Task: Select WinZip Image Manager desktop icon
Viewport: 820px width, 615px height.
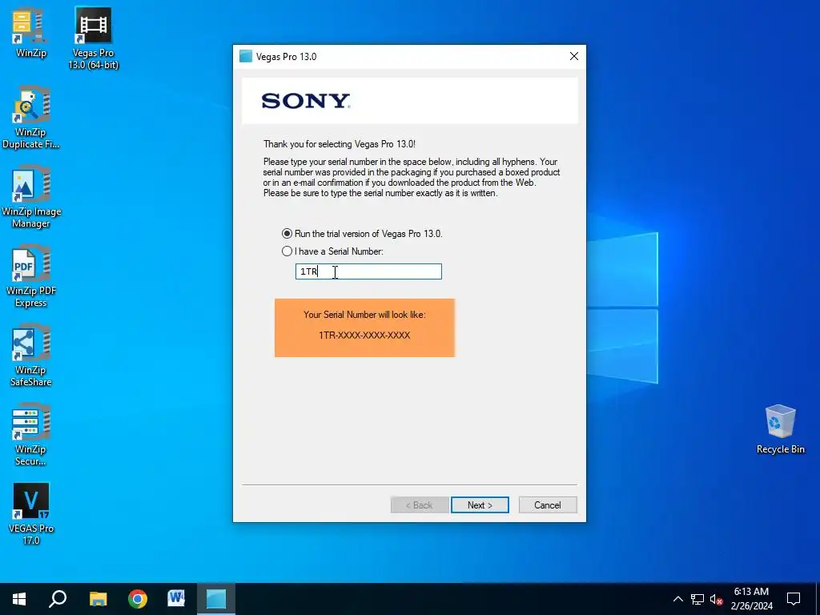Action: [31, 198]
